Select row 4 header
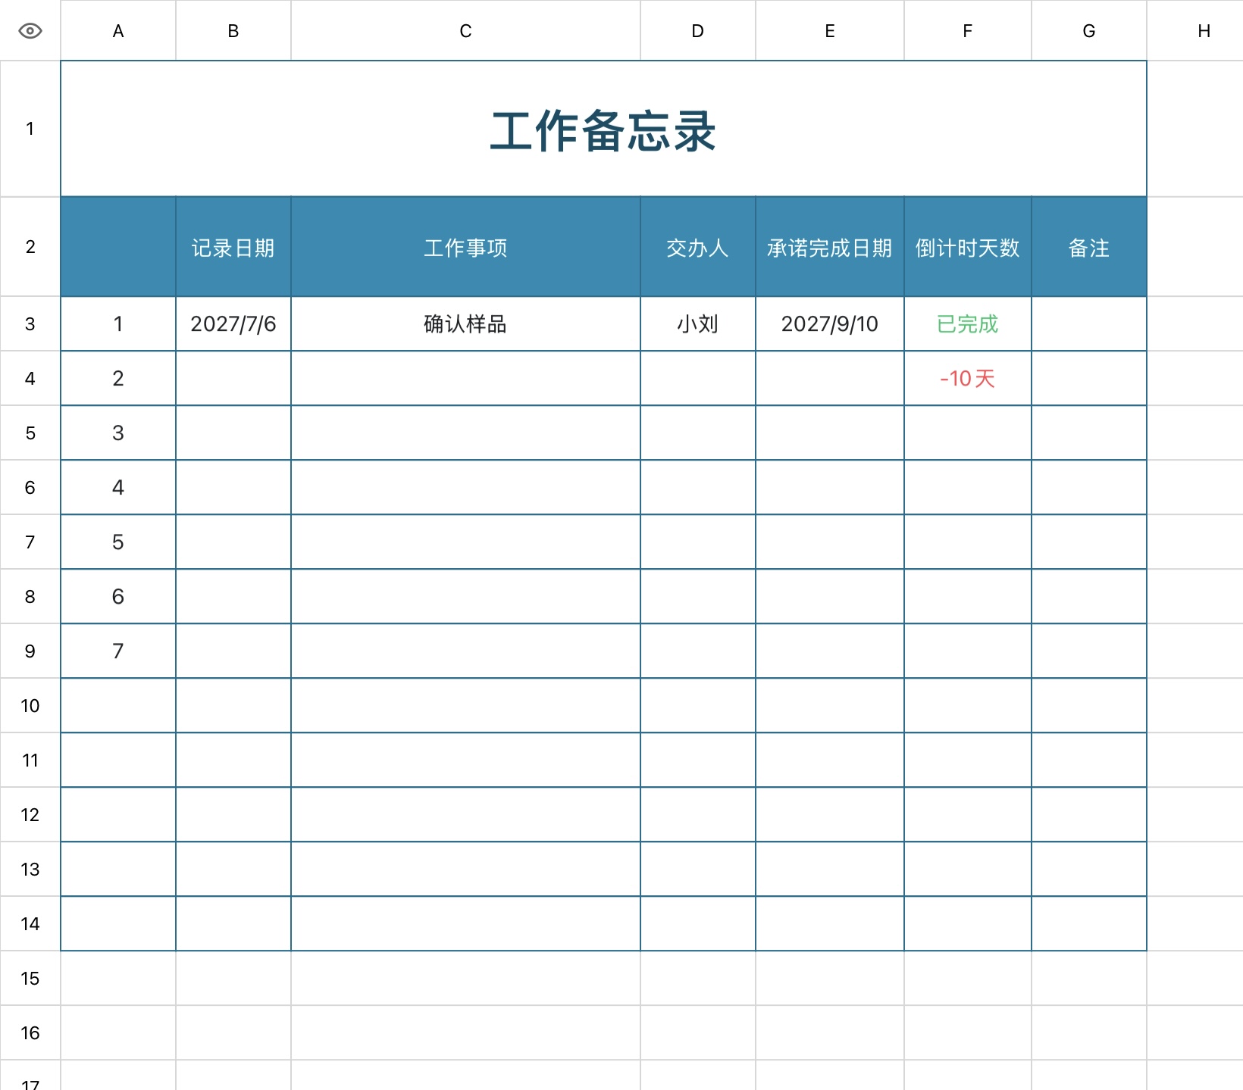The image size is (1243, 1090). pos(30,378)
